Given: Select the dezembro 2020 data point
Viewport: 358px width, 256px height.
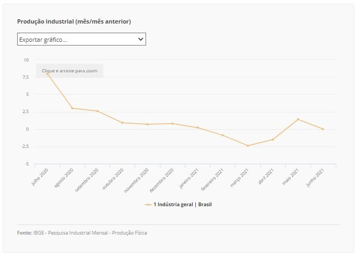Looking at the screenshot, I should pos(173,124).
